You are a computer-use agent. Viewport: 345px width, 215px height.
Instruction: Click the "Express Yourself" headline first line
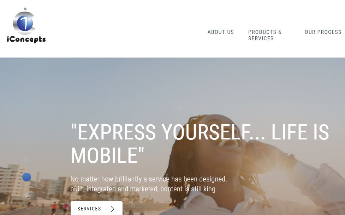tap(200, 132)
